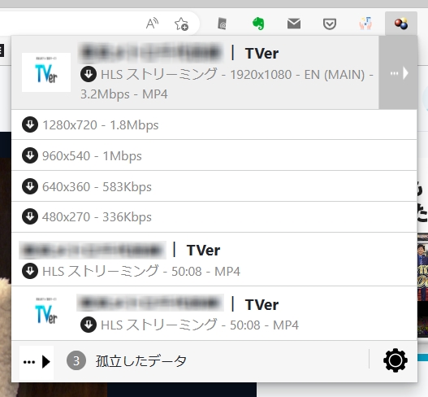The width and height of the screenshot is (428, 397).
Task: Click the Evernote elephant extension icon
Action: click(258, 24)
